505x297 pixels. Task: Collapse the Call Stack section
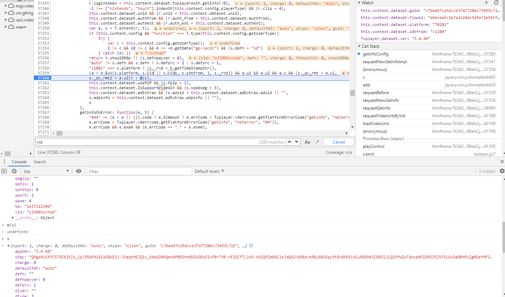click(359, 46)
